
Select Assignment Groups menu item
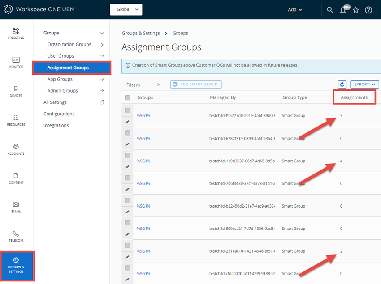(x=71, y=68)
